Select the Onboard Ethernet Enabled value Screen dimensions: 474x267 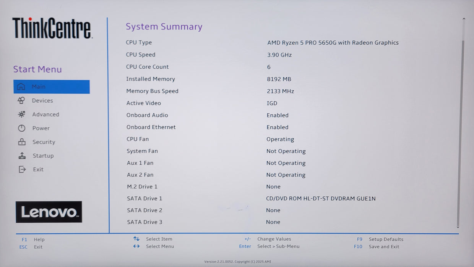coord(278,127)
